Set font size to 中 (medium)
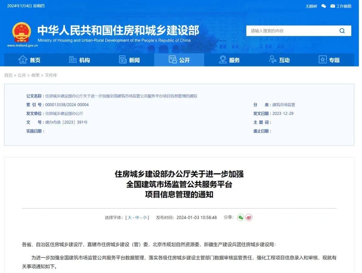This screenshot has width=362, height=273. point(137,218)
